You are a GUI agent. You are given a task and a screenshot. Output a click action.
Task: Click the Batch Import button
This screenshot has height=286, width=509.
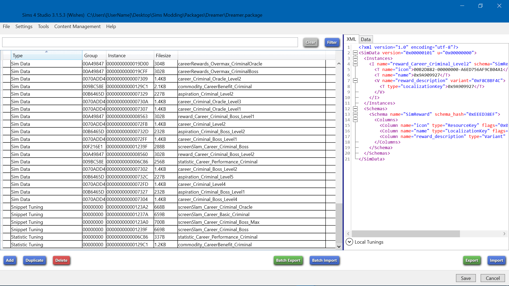click(324, 260)
